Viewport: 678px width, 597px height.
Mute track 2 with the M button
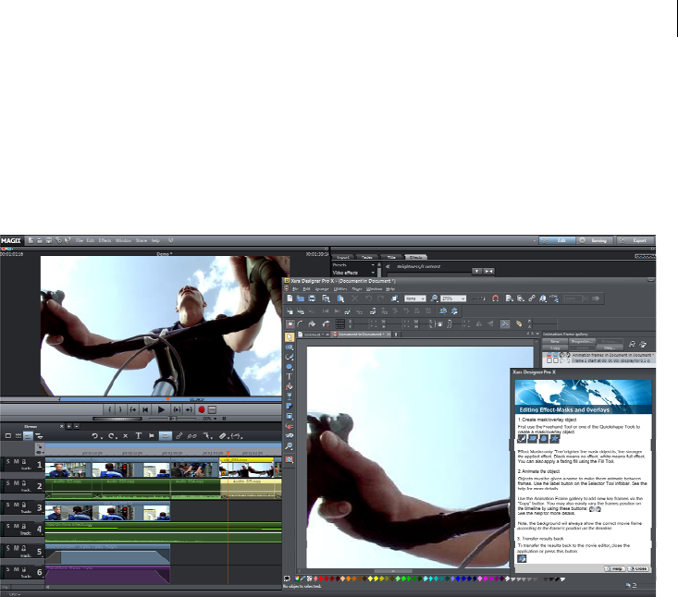pos(16,483)
